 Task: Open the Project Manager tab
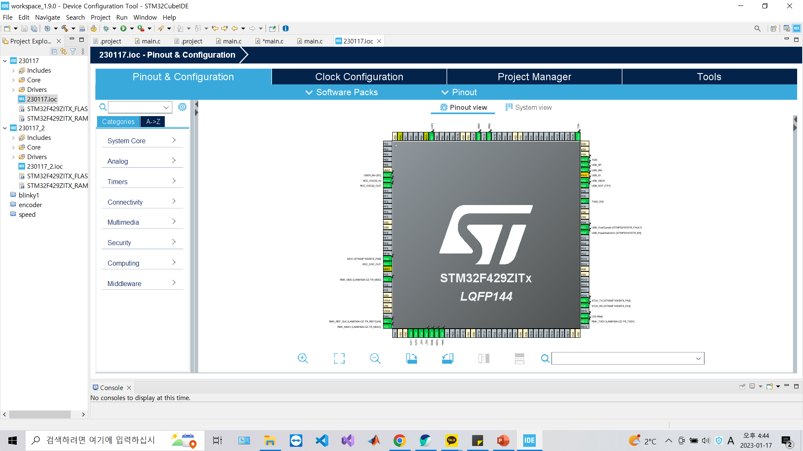pyautogui.click(x=534, y=77)
